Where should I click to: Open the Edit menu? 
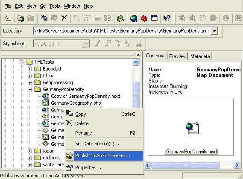coord(19,6)
